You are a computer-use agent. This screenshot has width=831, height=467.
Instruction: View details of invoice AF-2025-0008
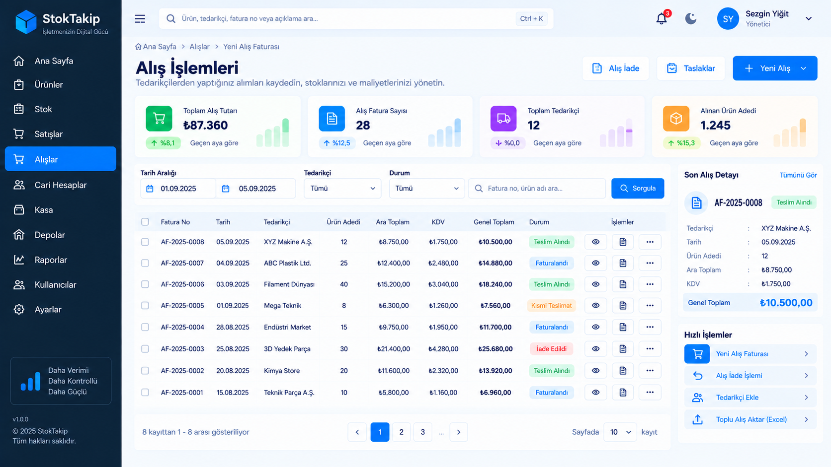point(595,242)
